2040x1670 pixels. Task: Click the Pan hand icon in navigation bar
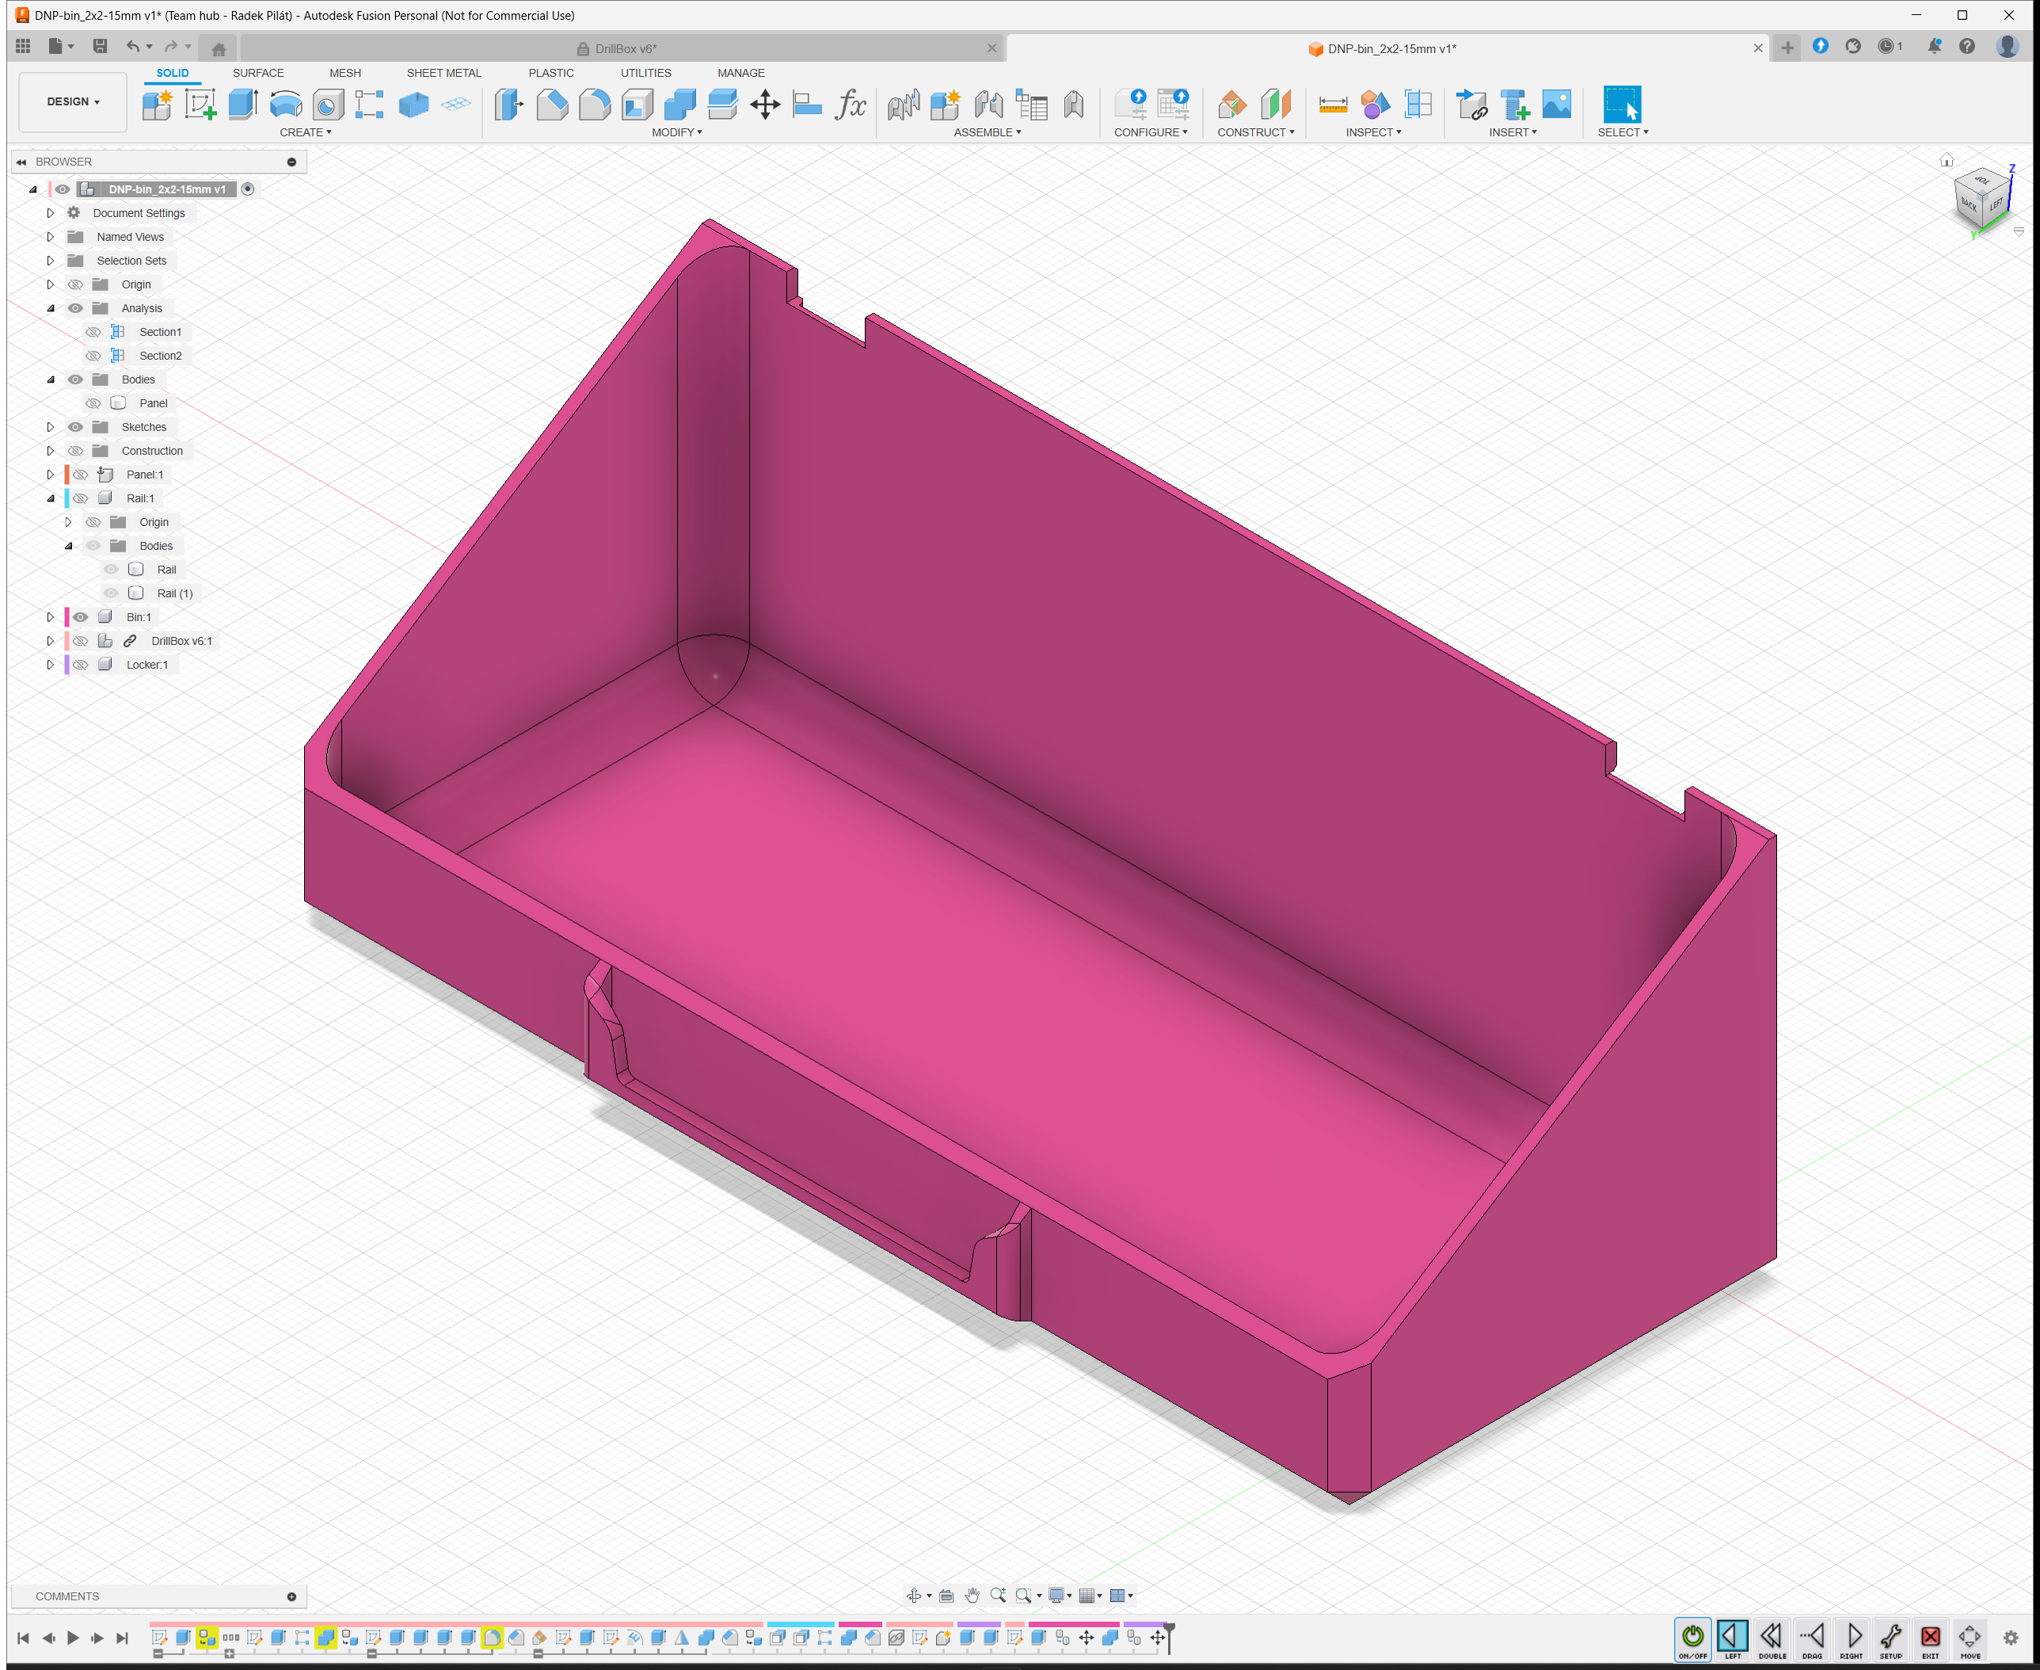tap(972, 1596)
